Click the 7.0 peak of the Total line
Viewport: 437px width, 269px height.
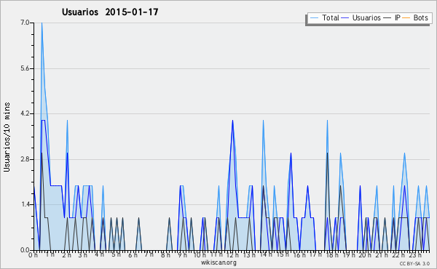point(42,23)
